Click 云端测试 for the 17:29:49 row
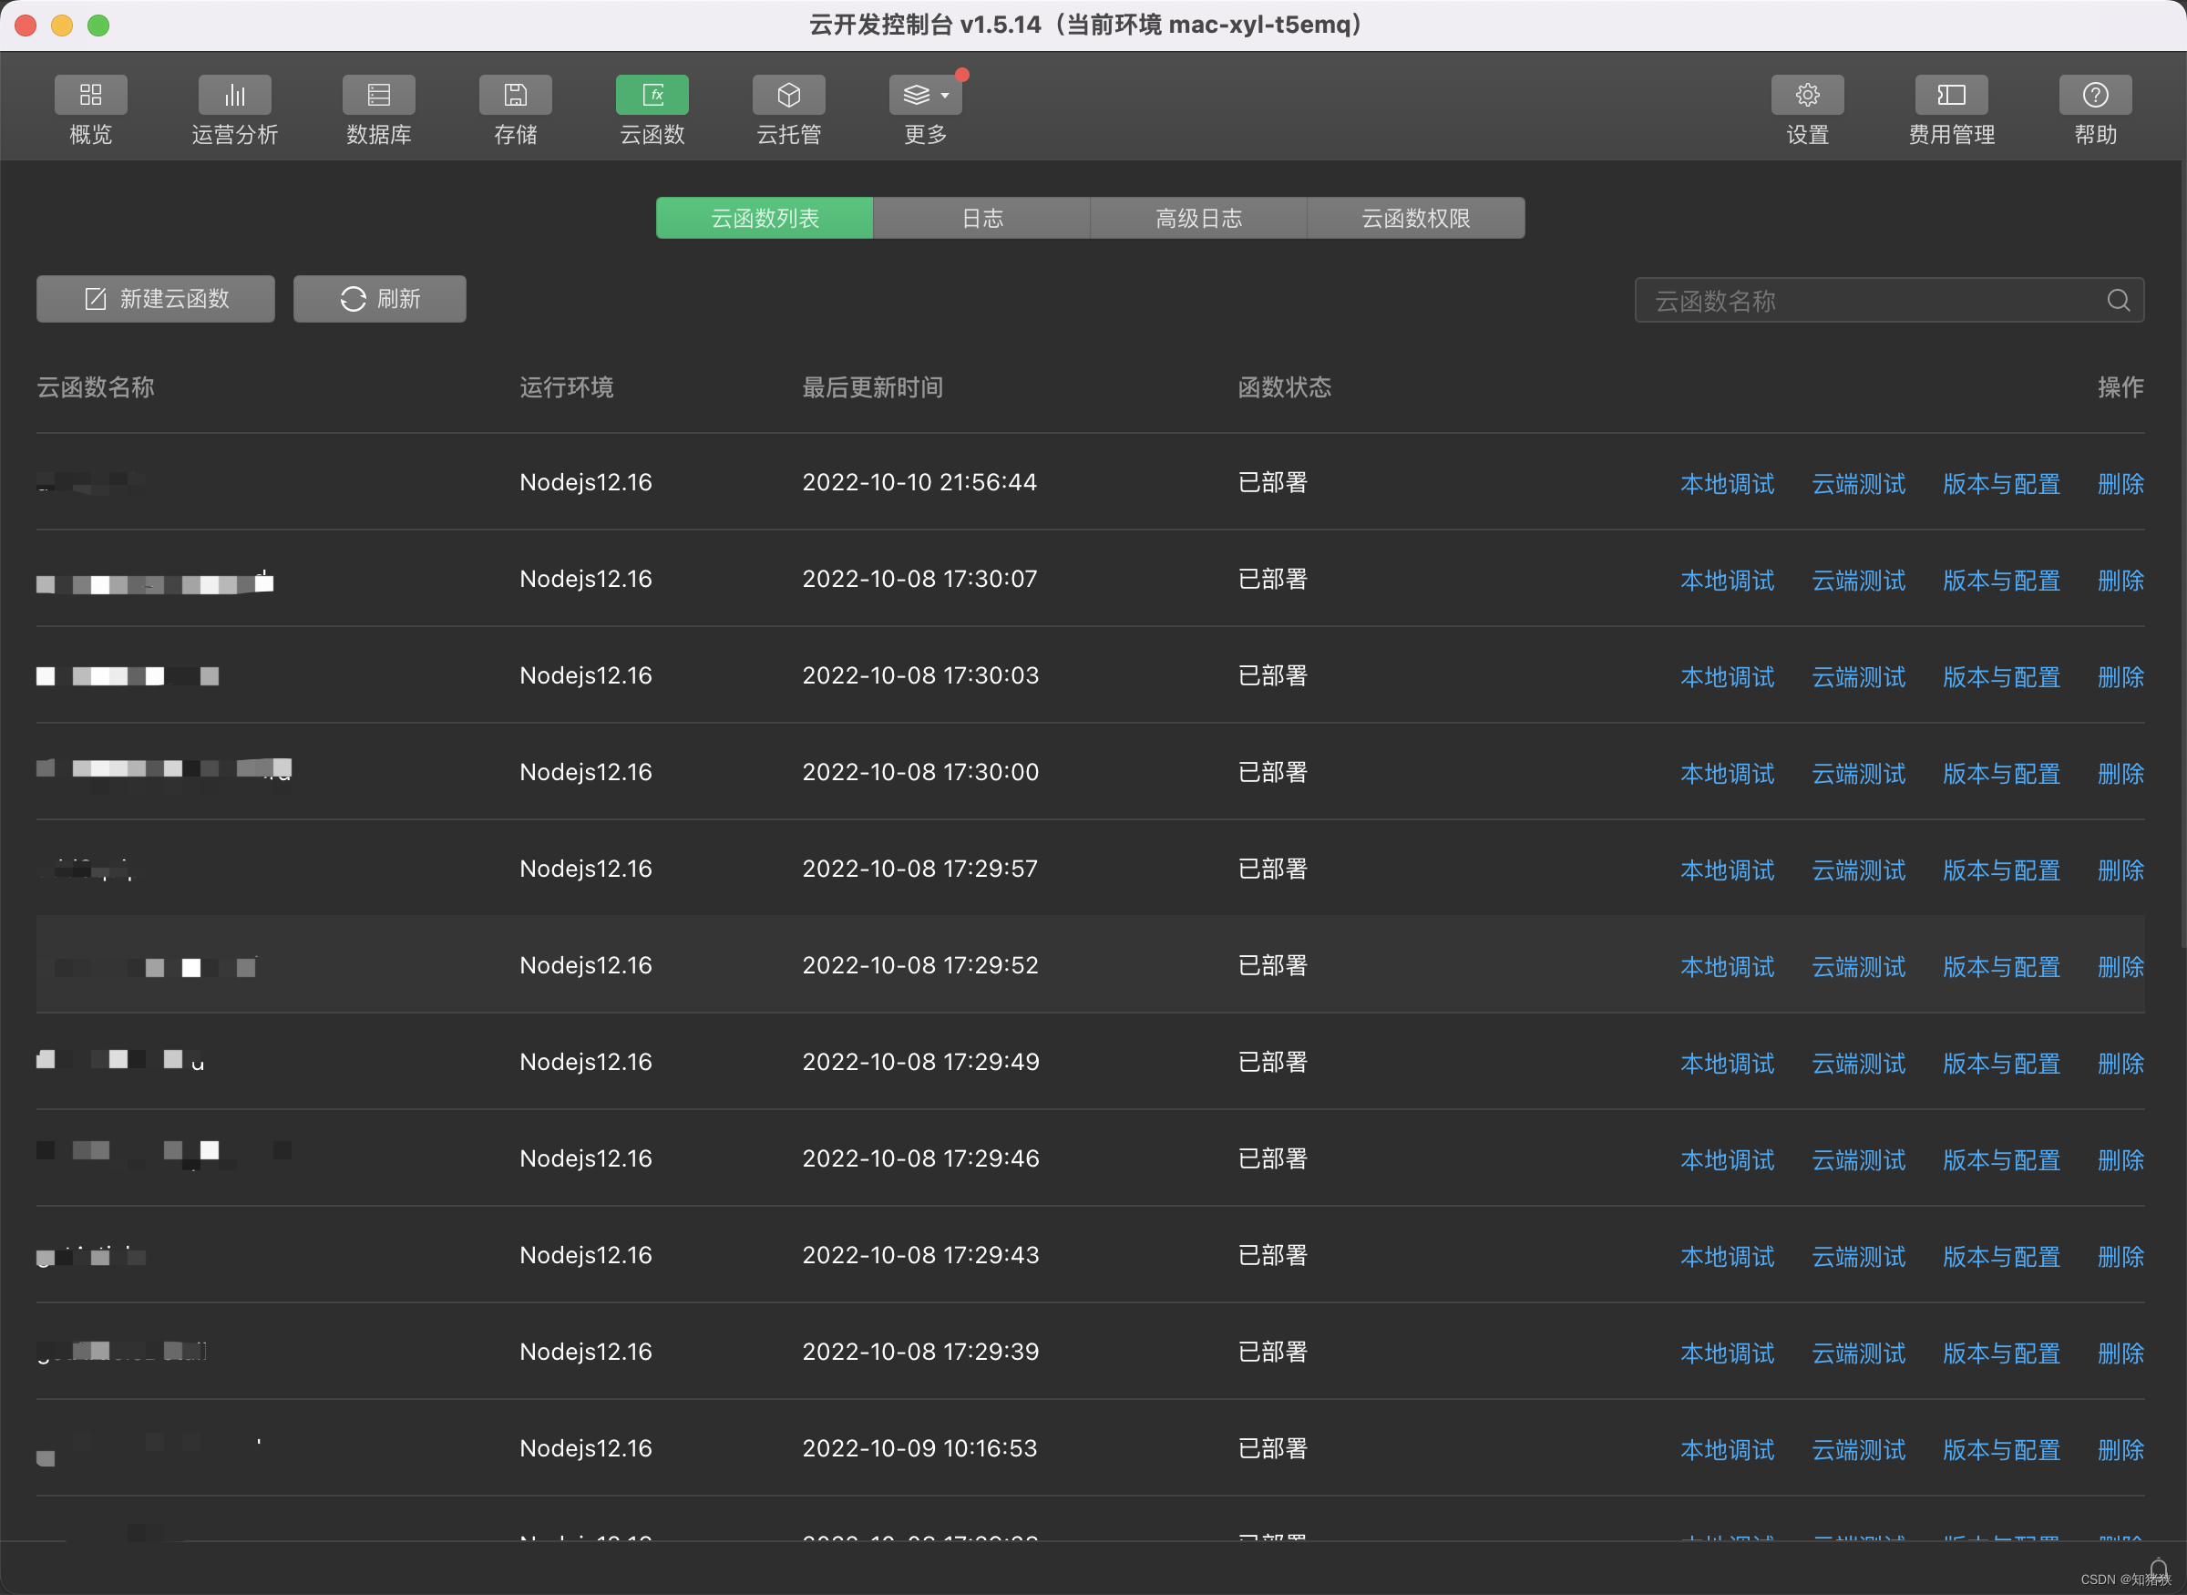2187x1595 pixels. click(1858, 1063)
